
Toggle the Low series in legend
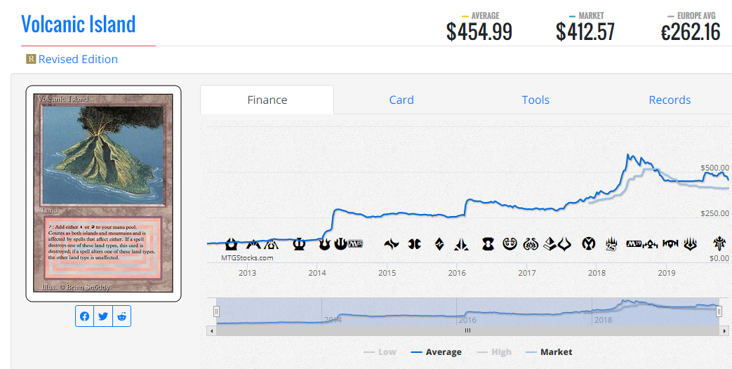point(380,352)
